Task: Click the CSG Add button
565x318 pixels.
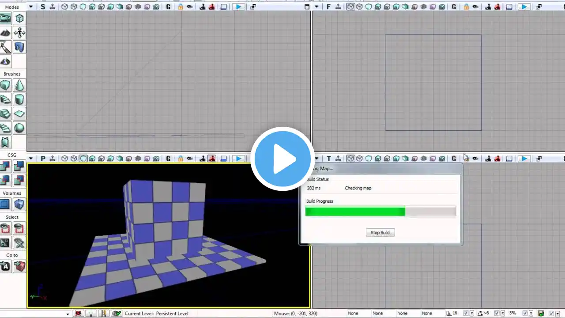Action: 5,166
